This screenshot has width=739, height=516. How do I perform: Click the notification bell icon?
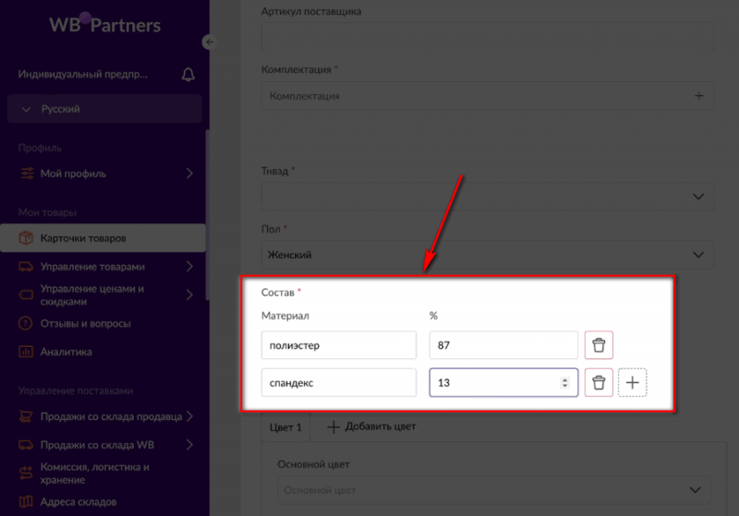[x=188, y=74]
